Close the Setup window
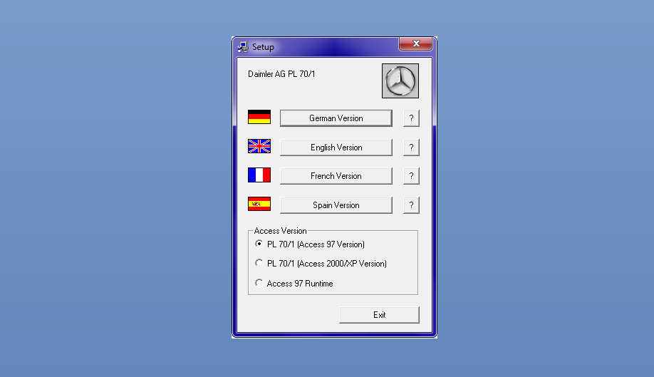Image resolution: width=654 pixels, height=377 pixels. coord(415,43)
